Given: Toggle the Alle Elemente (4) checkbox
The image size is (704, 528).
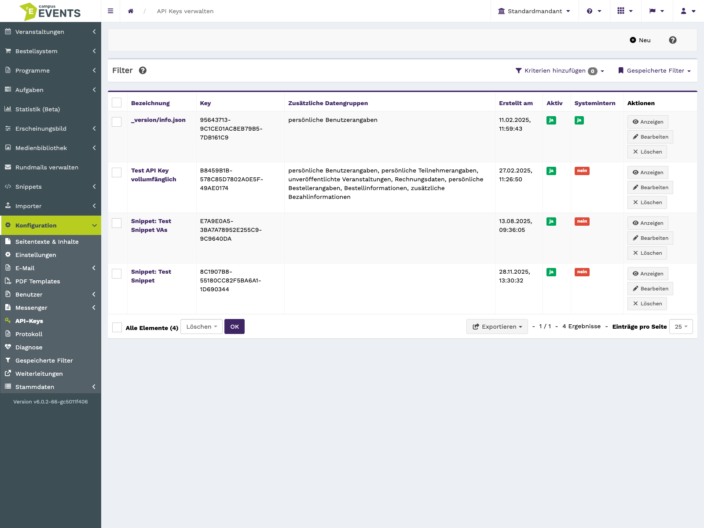Looking at the screenshot, I should tap(117, 327).
